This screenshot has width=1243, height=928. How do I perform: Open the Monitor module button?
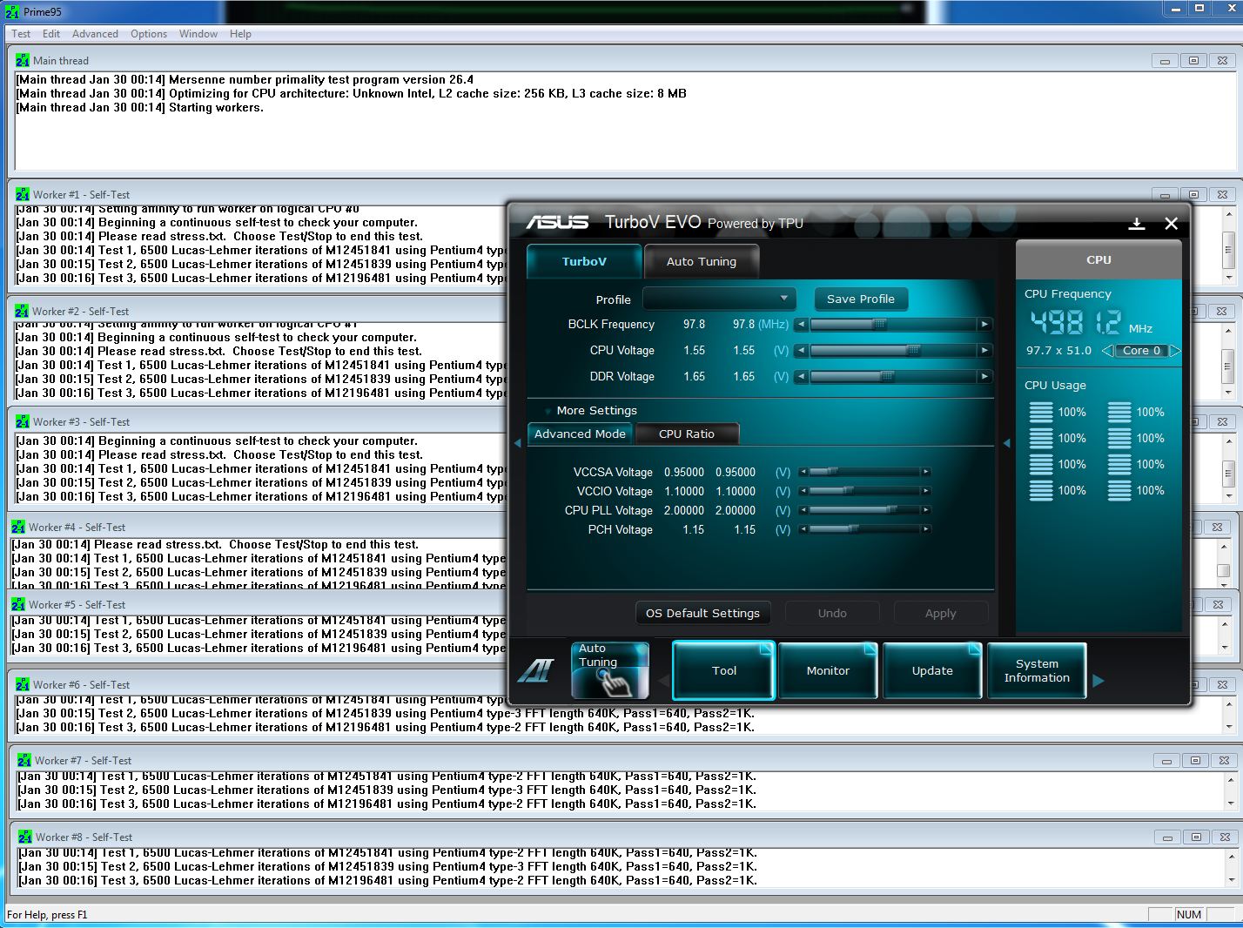[828, 670]
